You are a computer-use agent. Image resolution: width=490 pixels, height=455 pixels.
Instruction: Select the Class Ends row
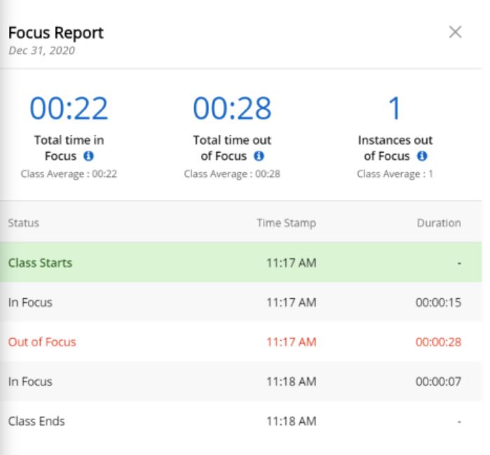[241, 422]
